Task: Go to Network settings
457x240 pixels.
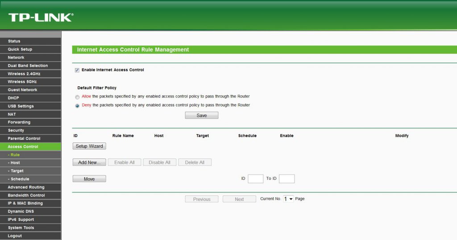Action: [x=30, y=57]
